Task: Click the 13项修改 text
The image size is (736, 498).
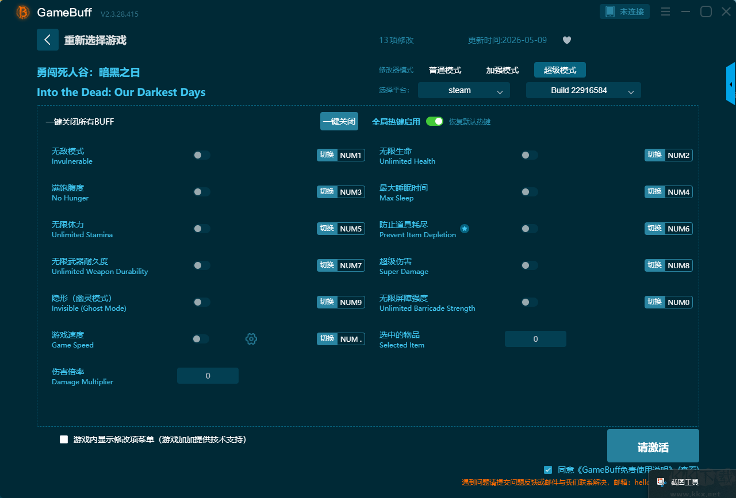Action: click(396, 40)
